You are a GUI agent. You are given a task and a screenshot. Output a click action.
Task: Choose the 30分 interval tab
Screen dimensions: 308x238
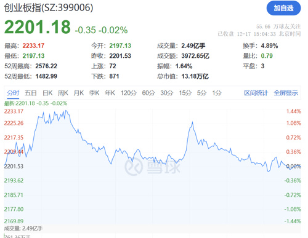[x=167, y=93]
